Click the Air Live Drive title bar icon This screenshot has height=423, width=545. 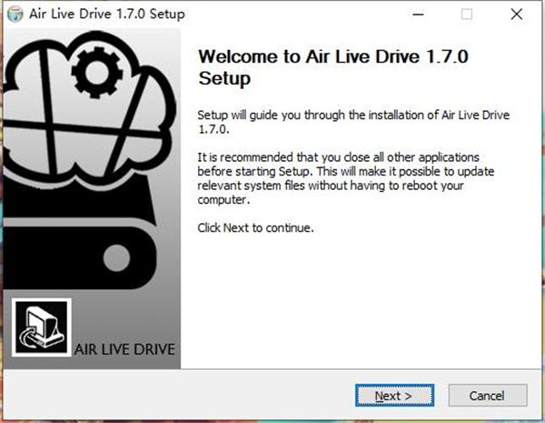[x=15, y=14]
